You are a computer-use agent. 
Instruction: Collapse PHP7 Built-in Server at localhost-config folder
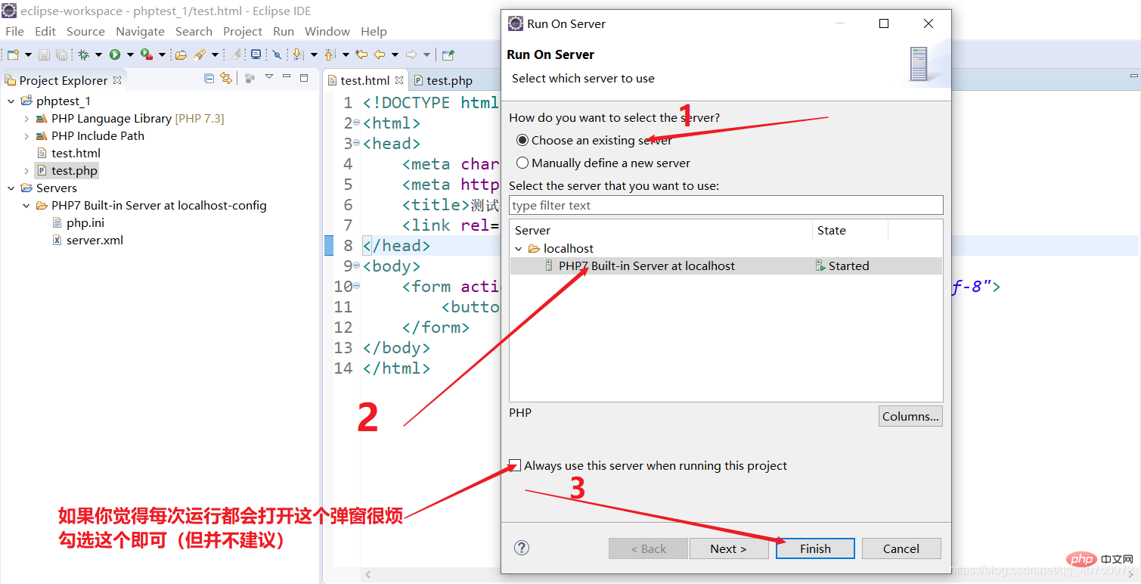[26, 206]
